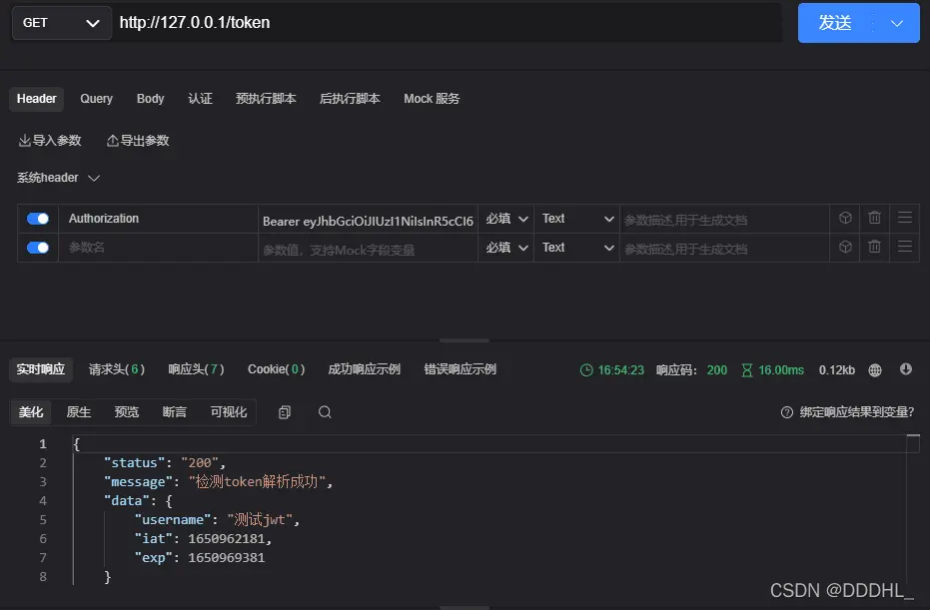Switch to the Mock 服务 tab
This screenshot has height=610, width=930.
coord(431,99)
